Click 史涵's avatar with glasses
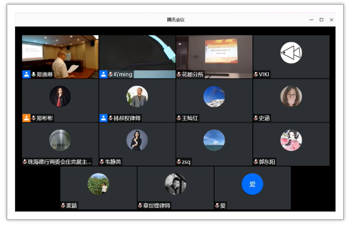 click(291, 96)
